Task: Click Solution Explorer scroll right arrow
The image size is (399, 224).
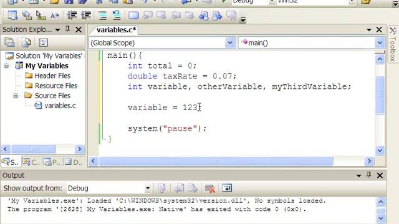Action: click(x=79, y=149)
